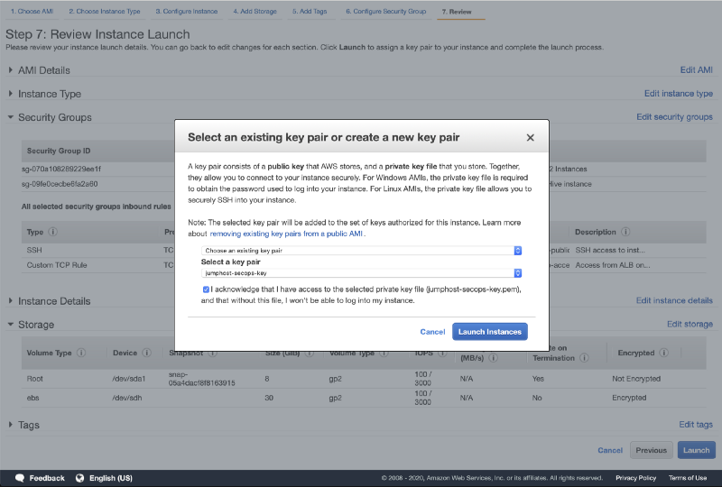Expand the Tags section

11,425
